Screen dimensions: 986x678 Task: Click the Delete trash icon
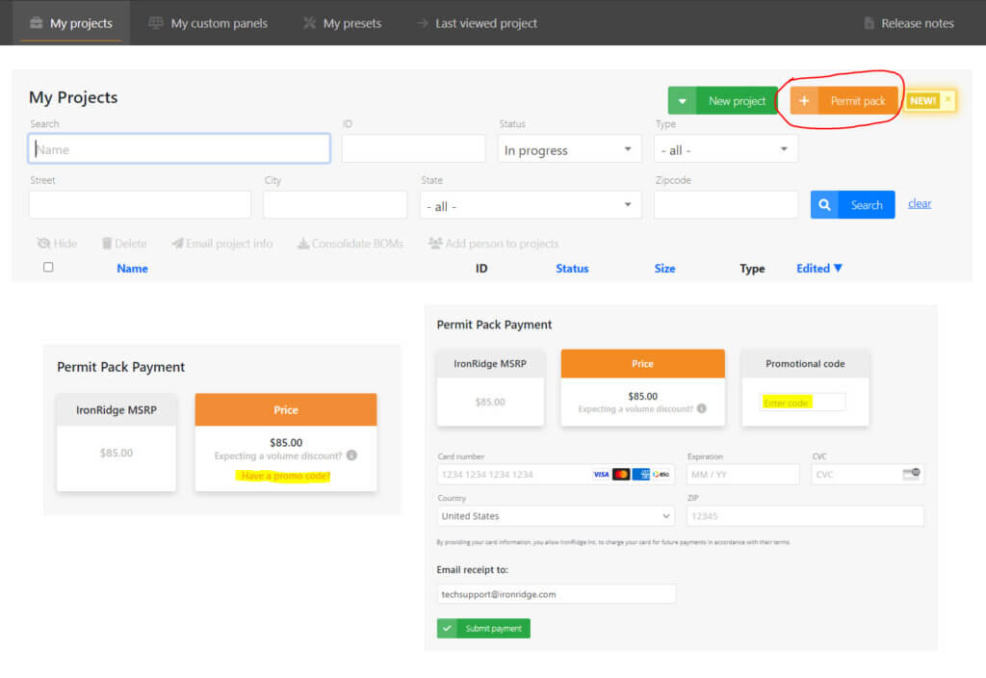pos(107,244)
